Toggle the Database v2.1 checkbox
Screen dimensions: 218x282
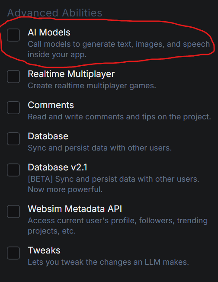pyautogui.click(x=13, y=170)
